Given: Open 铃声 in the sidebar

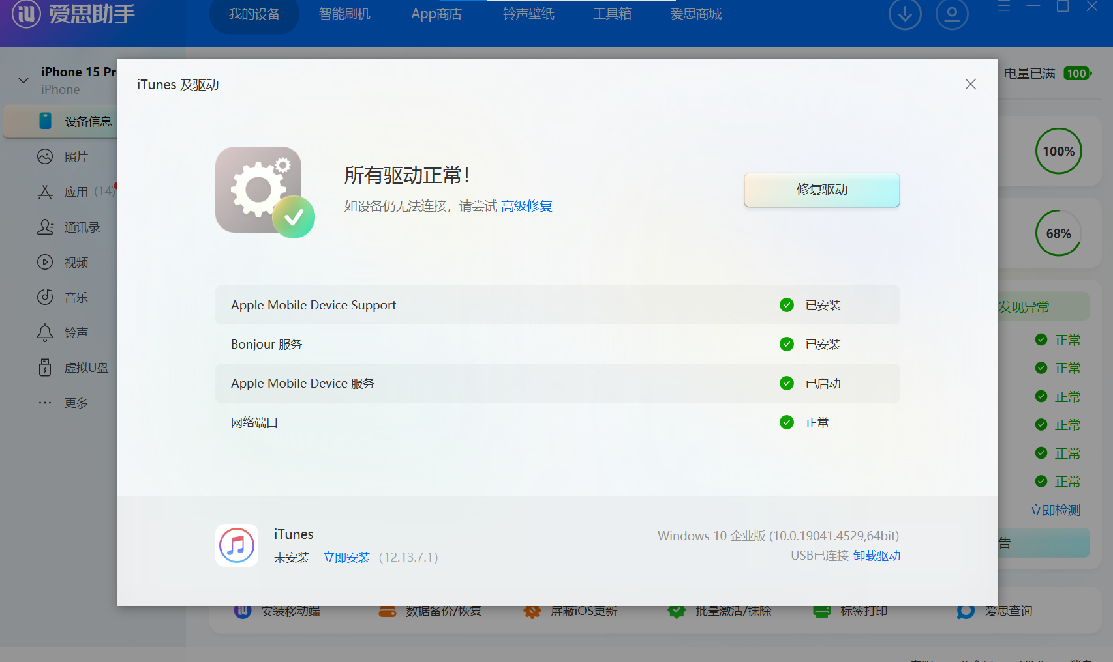Looking at the screenshot, I should click(63, 332).
